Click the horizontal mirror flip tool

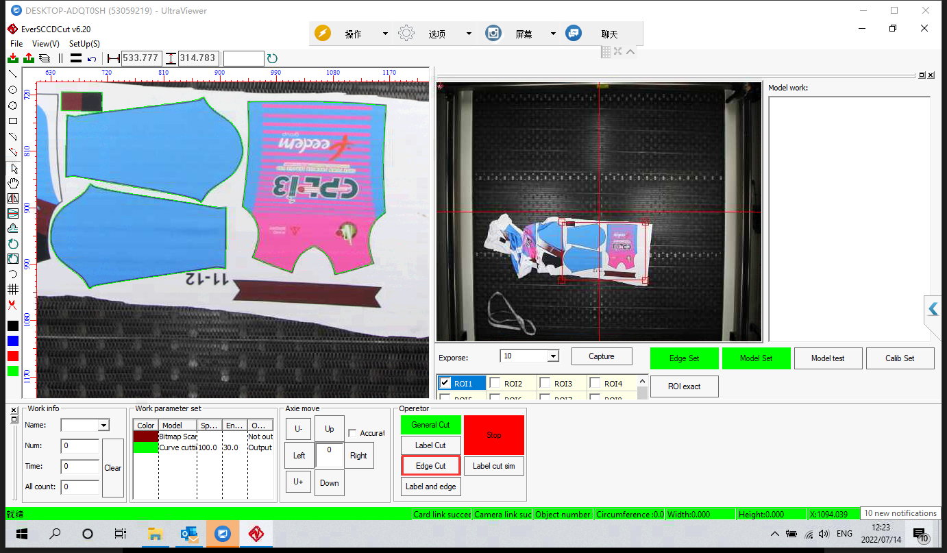tap(12, 198)
